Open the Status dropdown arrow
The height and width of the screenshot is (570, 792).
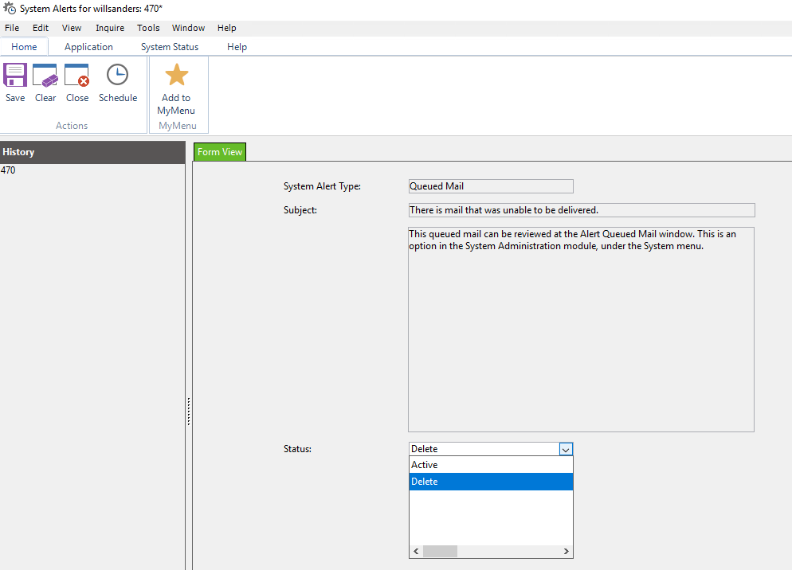click(566, 448)
